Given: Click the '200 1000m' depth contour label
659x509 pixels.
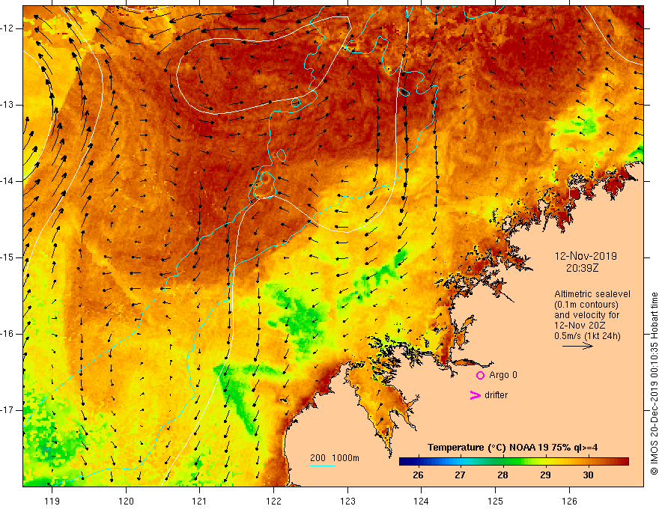Looking at the screenshot, I should [335, 458].
